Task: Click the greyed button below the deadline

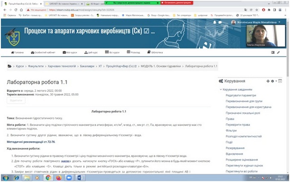Action: pyautogui.click(x=16, y=101)
